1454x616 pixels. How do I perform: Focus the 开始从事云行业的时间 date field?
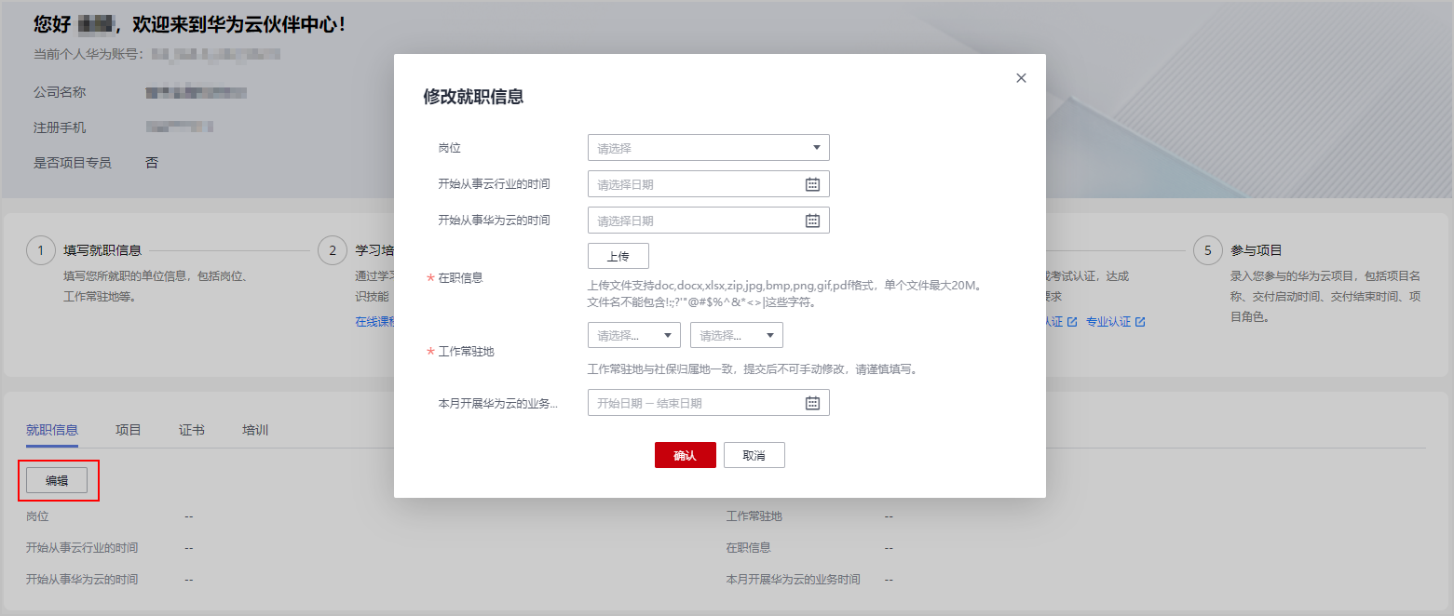pyautogui.click(x=708, y=184)
